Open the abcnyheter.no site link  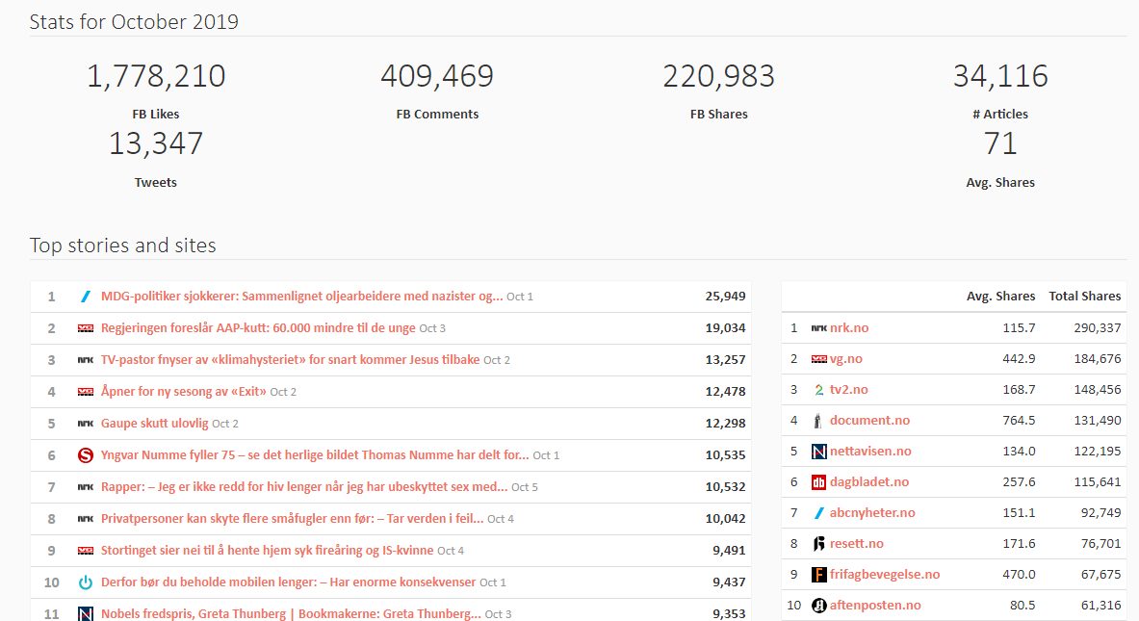coord(872,513)
